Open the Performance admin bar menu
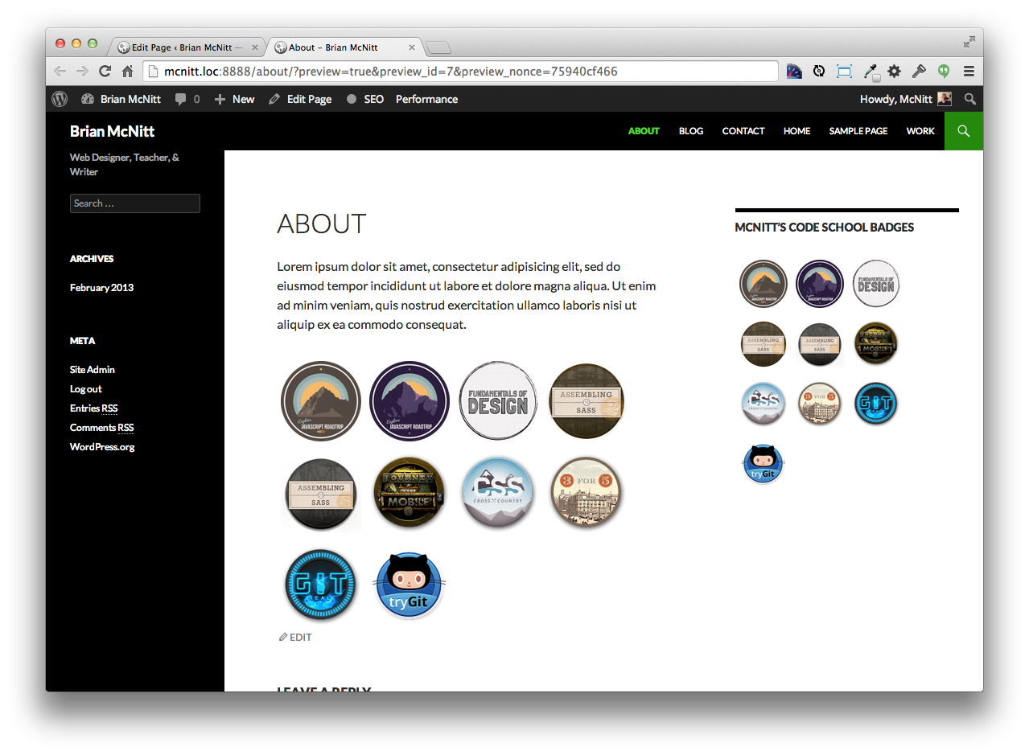 (426, 99)
